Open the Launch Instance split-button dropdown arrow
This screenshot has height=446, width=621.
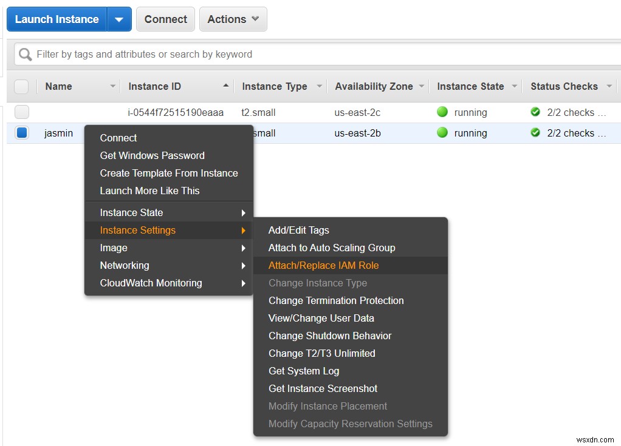coord(119,19)
